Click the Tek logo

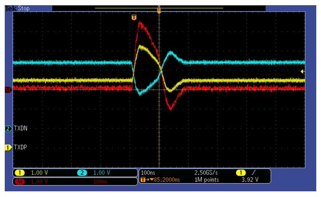point(11,9)
